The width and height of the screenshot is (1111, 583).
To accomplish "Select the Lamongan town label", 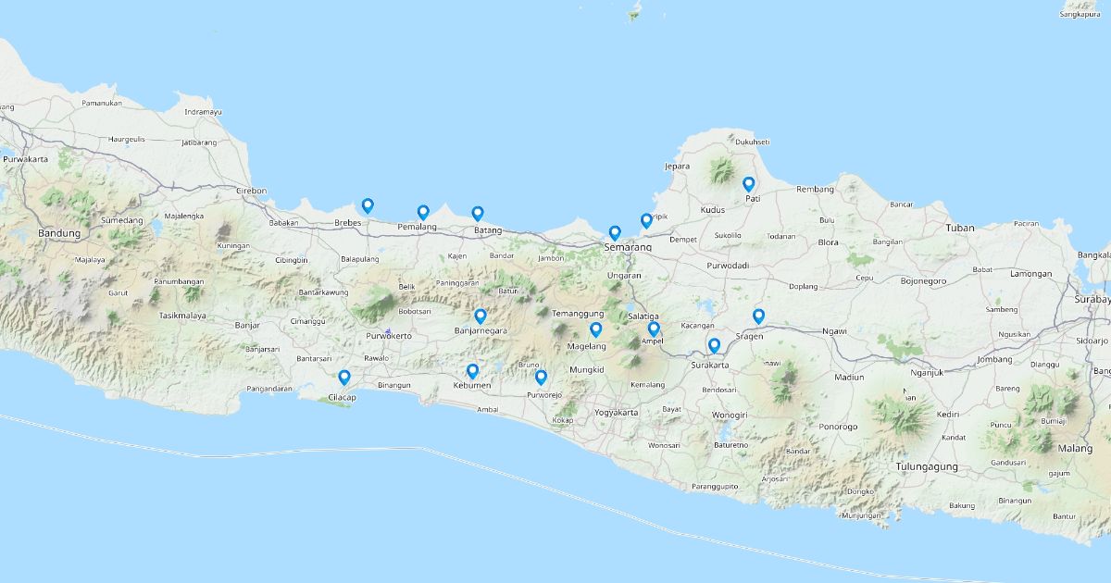I will (1030, 273).
